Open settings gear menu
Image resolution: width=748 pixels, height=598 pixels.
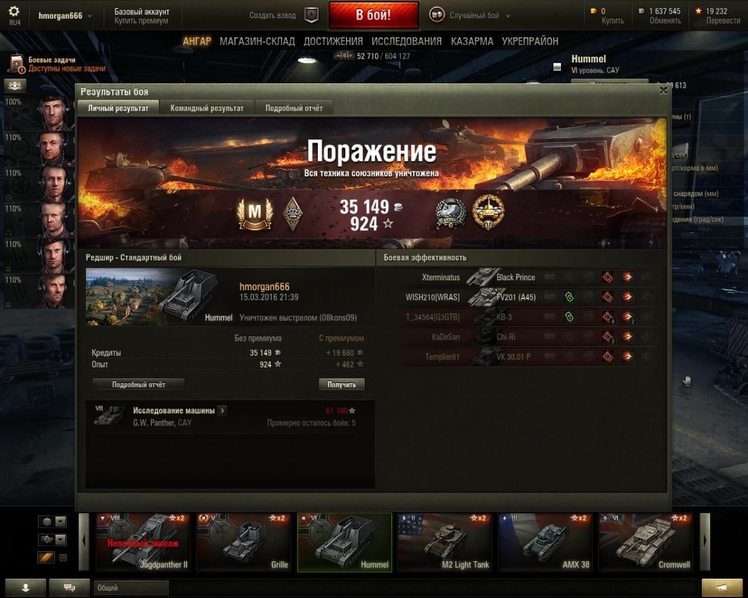coord(14,11)
